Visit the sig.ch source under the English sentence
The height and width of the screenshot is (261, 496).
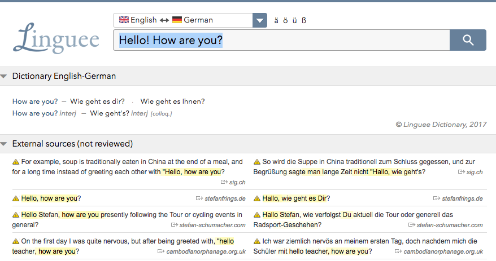point(237,182)
